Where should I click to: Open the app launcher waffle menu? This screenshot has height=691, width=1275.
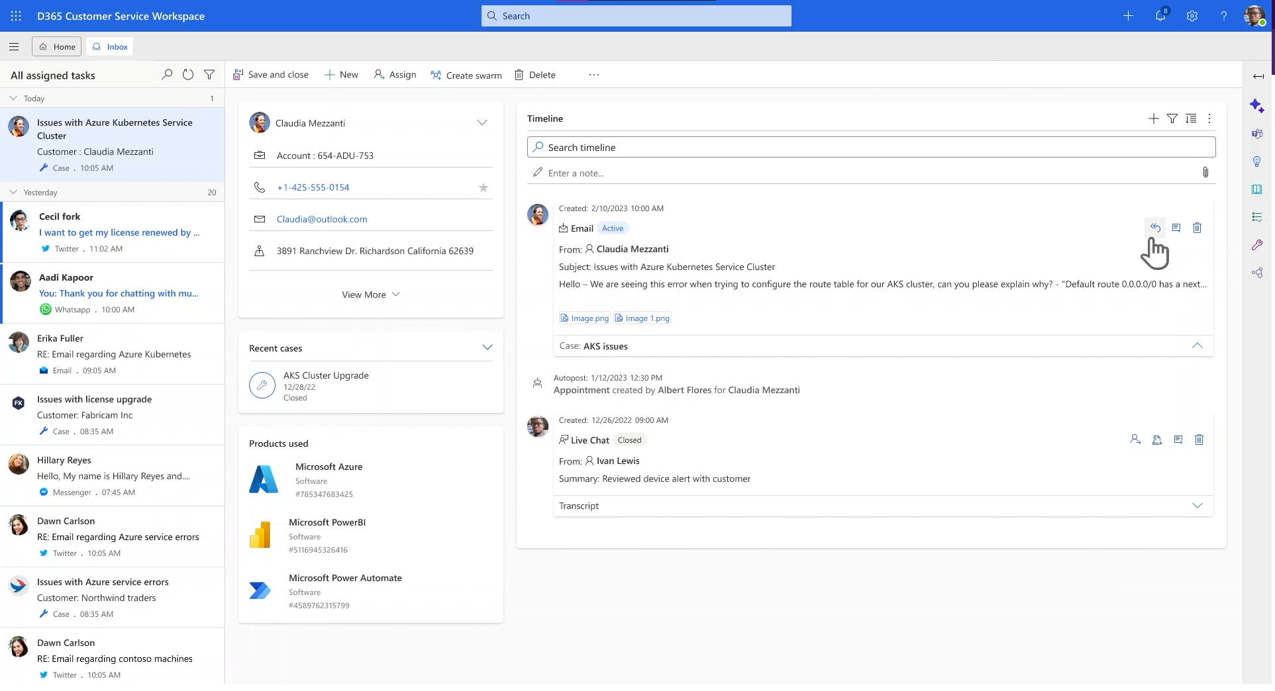(16, 16)
